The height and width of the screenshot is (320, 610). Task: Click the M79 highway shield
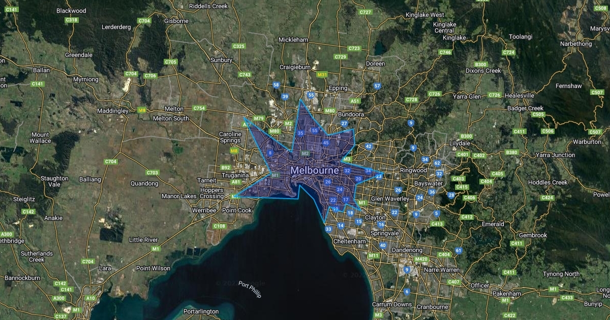click(x=259, y=119)
